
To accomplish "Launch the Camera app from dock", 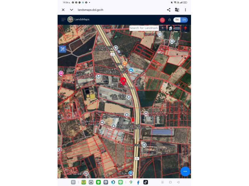I will coord(91,182).
